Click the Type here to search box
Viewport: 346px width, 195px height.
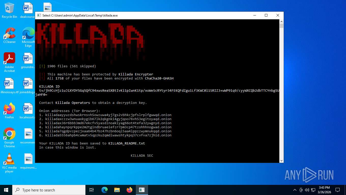tap(49, 190)
